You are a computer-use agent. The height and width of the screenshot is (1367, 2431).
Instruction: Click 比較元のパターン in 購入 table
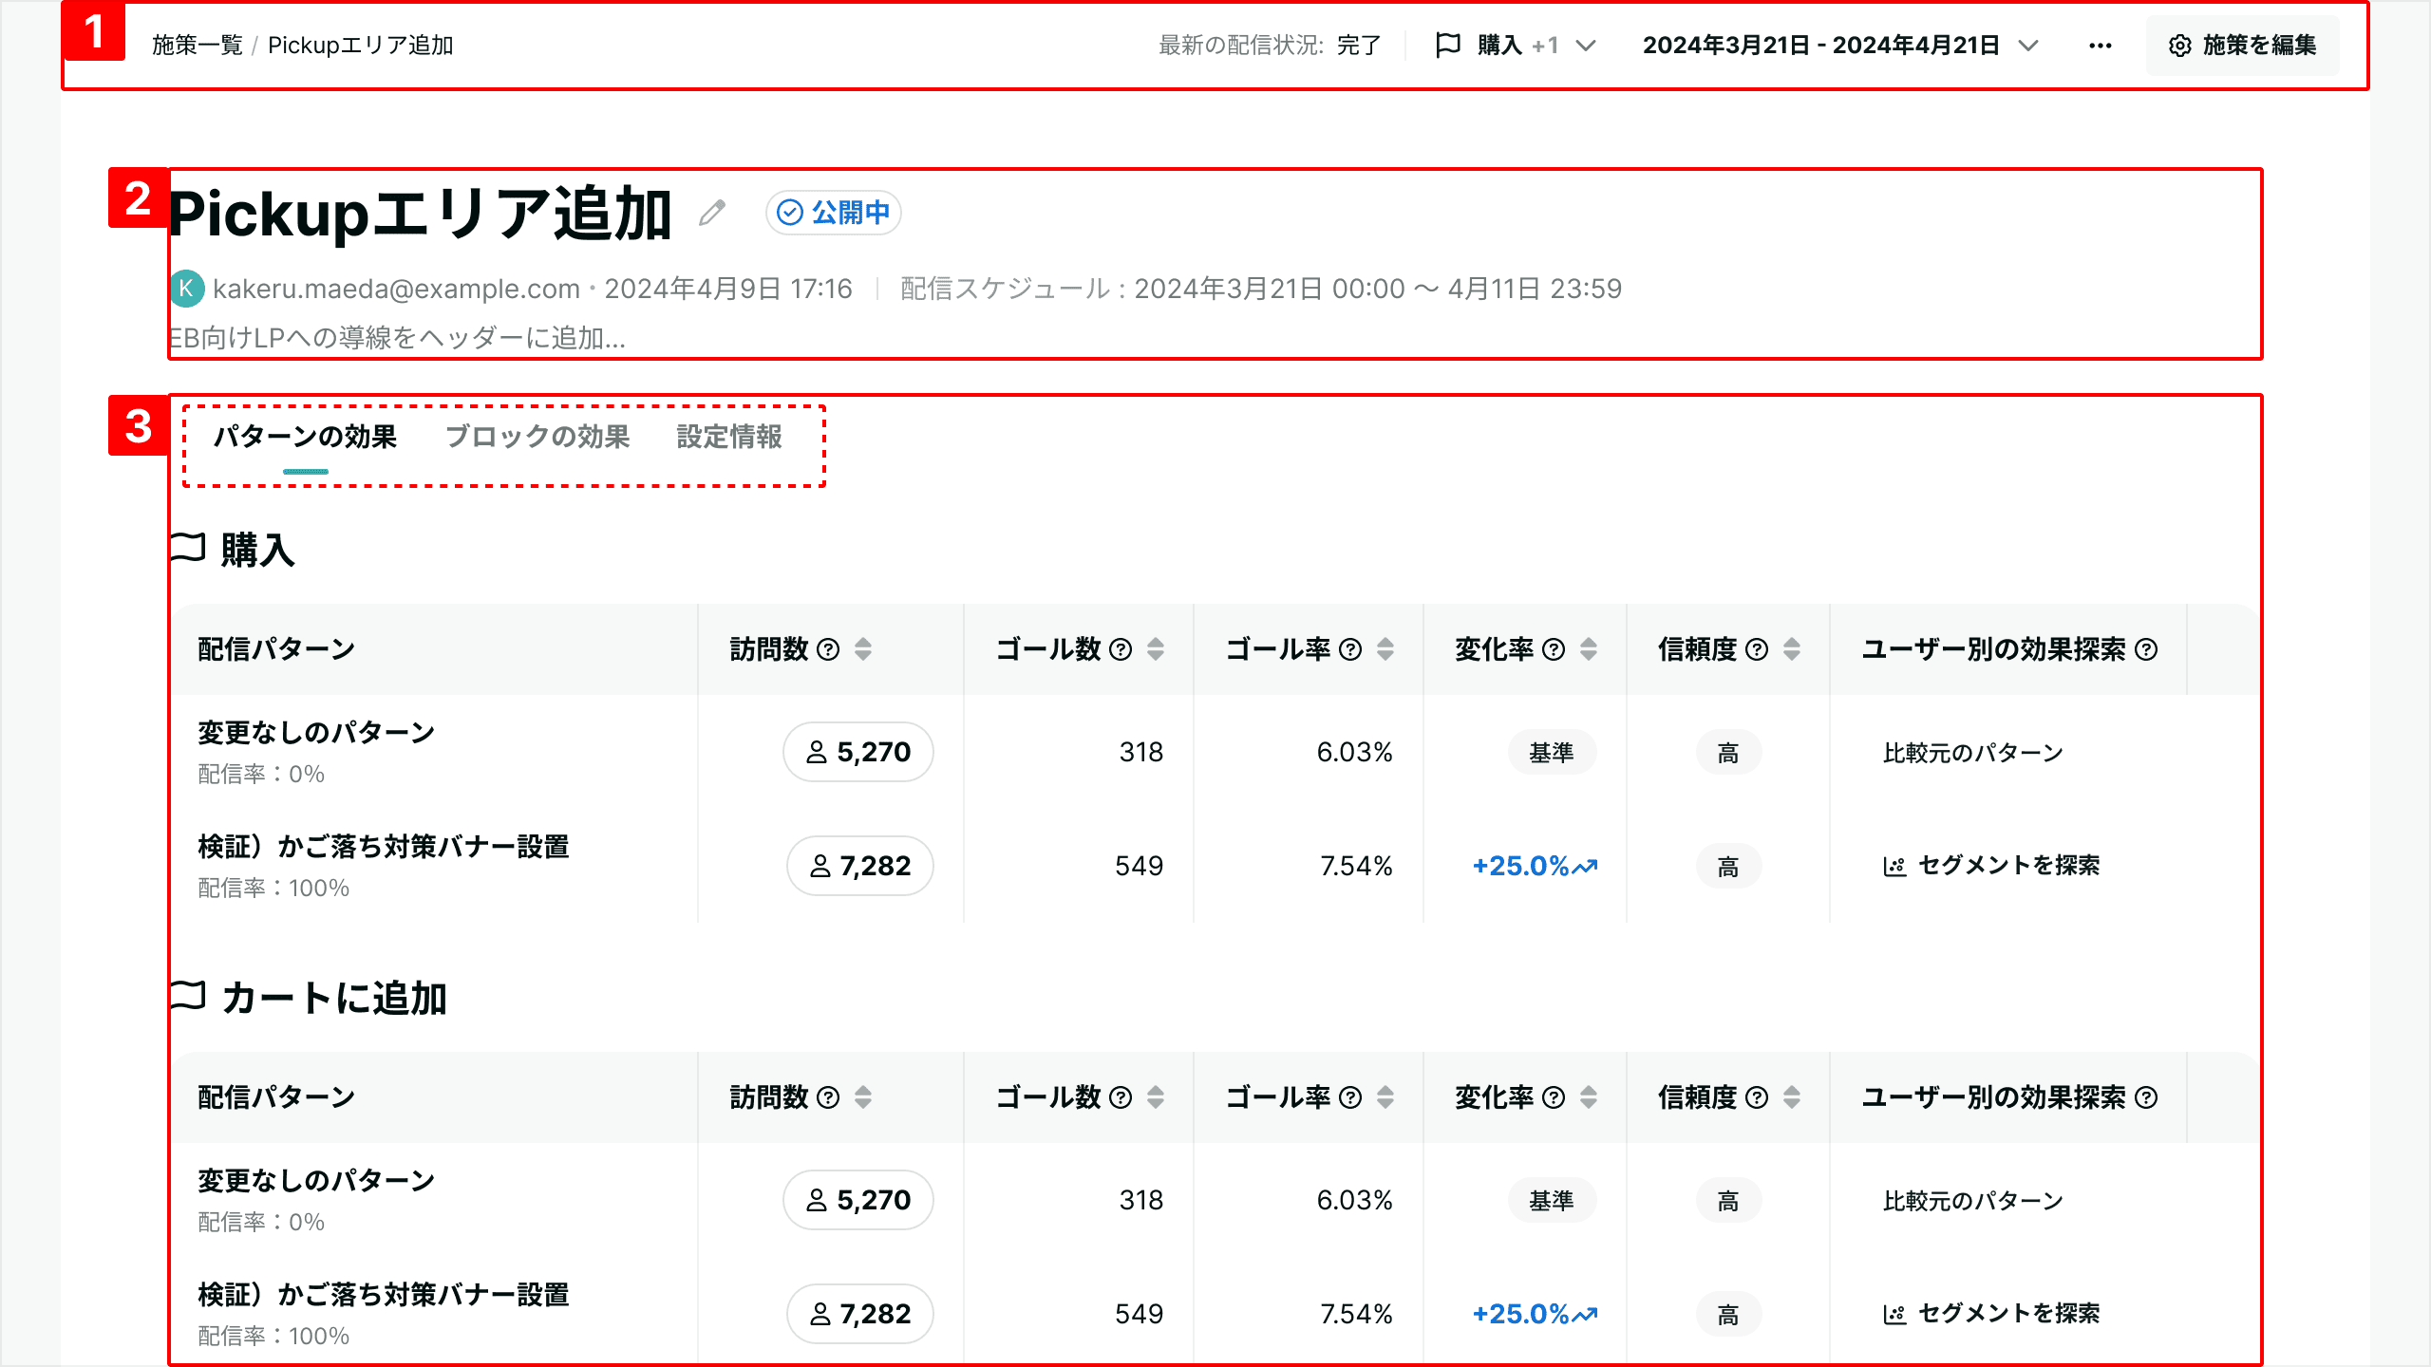pos(1973,753)
